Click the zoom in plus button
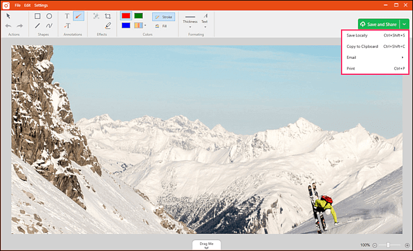413x251 pixels. (x=407, y=245)
